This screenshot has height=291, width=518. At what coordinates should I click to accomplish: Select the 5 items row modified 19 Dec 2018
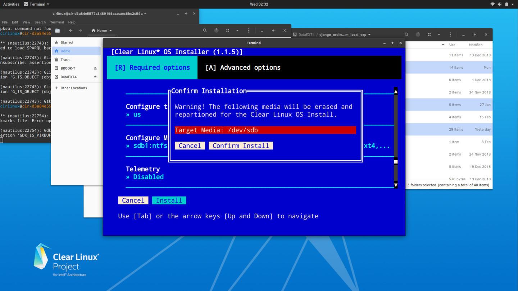point(449,167)
